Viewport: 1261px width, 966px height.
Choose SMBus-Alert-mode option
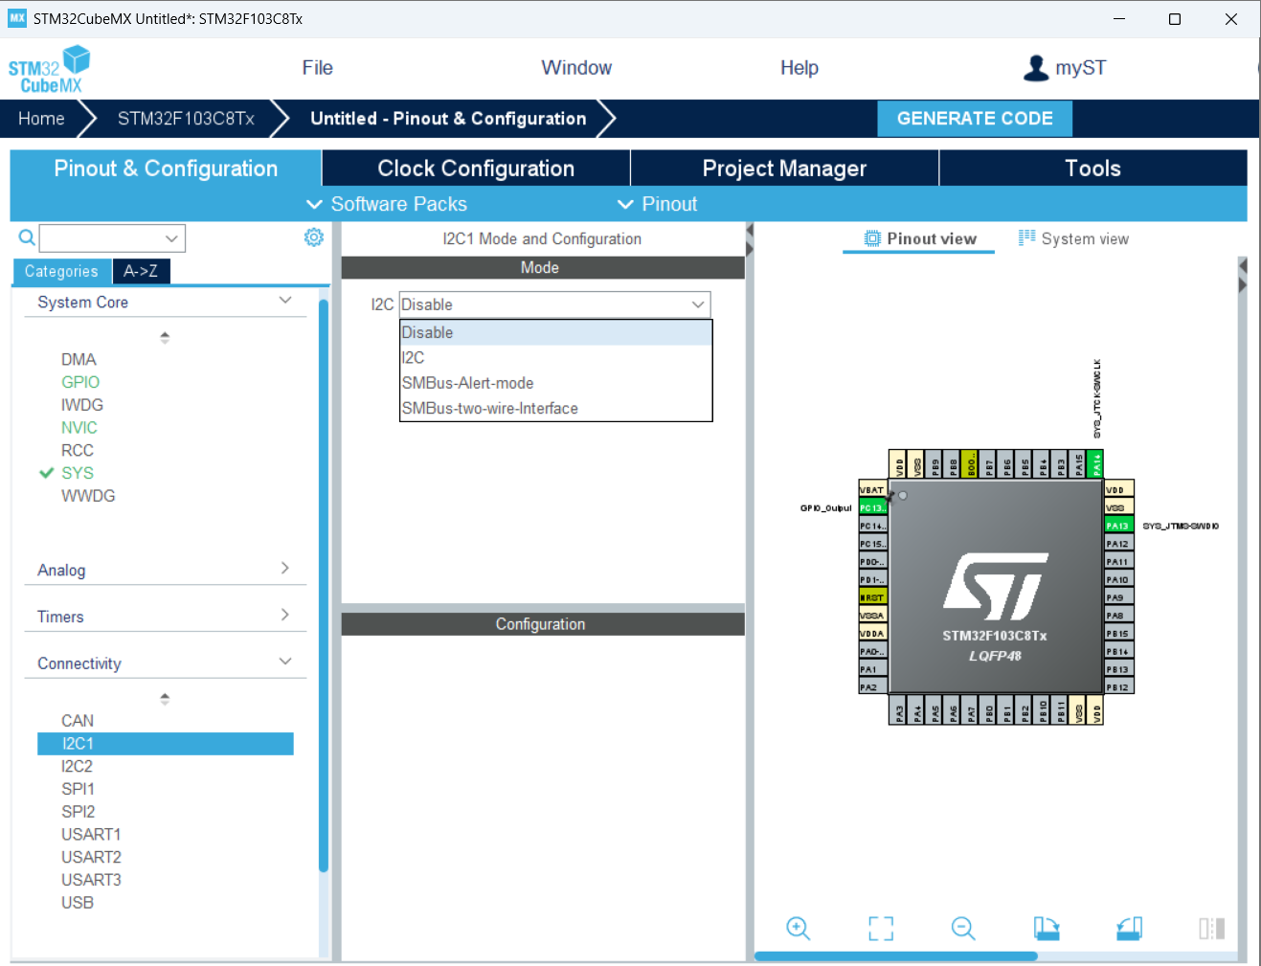(555, 383)
